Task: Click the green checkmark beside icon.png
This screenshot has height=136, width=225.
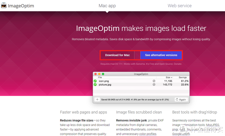Action: coord(95,81)
